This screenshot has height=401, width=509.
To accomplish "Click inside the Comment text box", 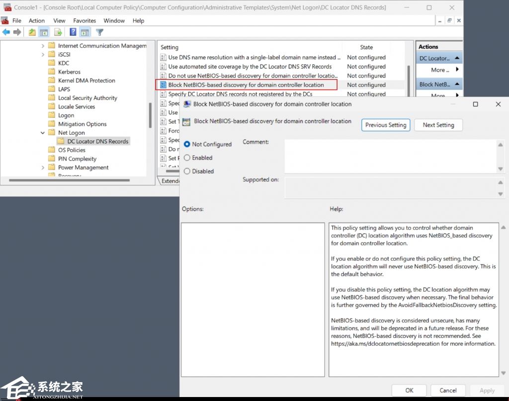I will (390, 156).
